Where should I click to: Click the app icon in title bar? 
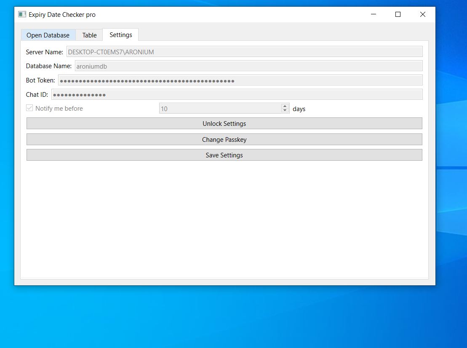click(x=22, y=14)
